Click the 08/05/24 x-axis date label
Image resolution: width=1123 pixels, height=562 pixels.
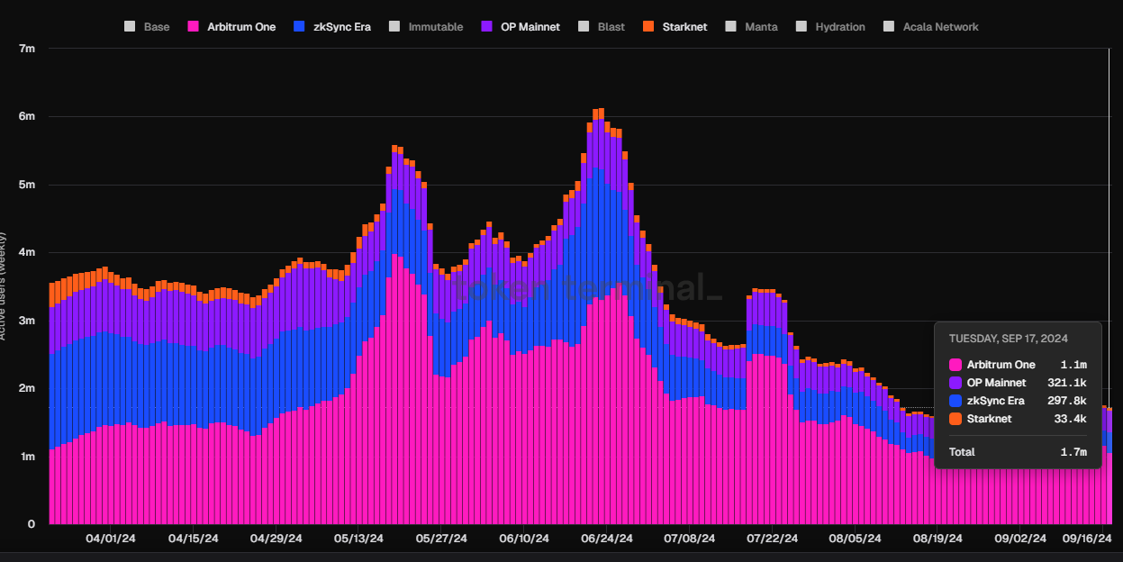tap(856, 539)
